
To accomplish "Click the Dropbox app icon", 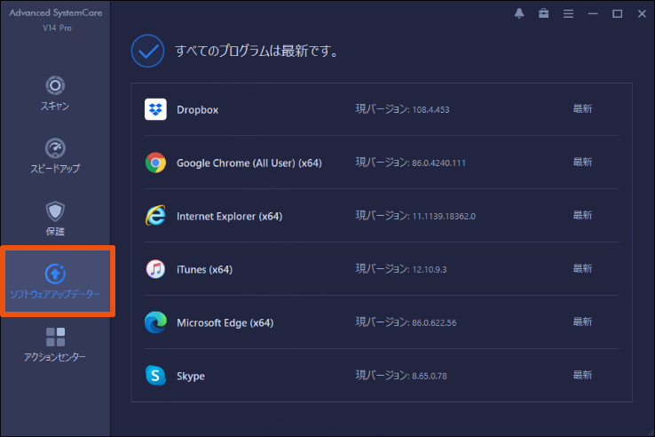I will 155,109.
